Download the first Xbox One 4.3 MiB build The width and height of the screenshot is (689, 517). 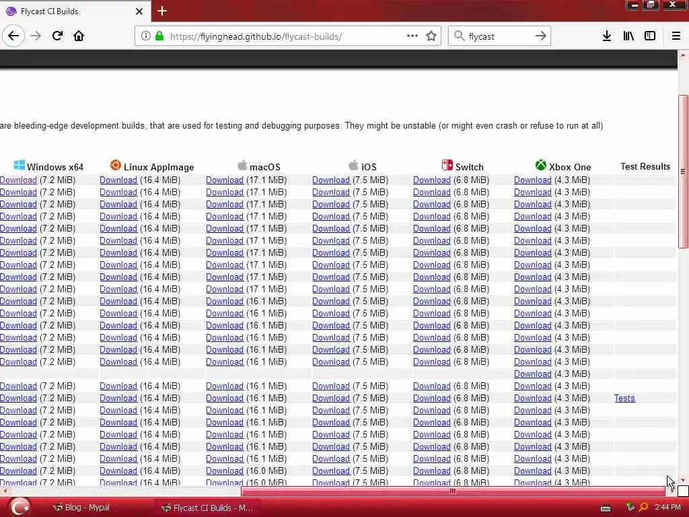533,180
